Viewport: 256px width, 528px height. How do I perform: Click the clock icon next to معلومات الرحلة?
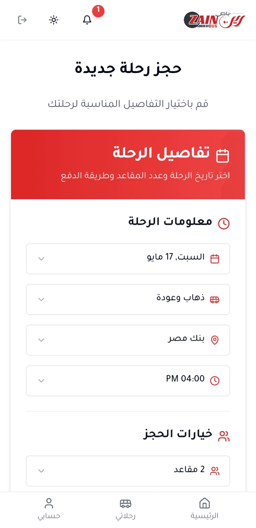coord(224,223)
